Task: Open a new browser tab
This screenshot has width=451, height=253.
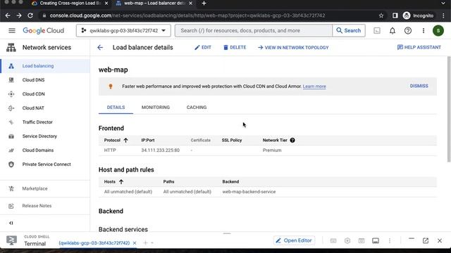Action: tap(204, 3)
